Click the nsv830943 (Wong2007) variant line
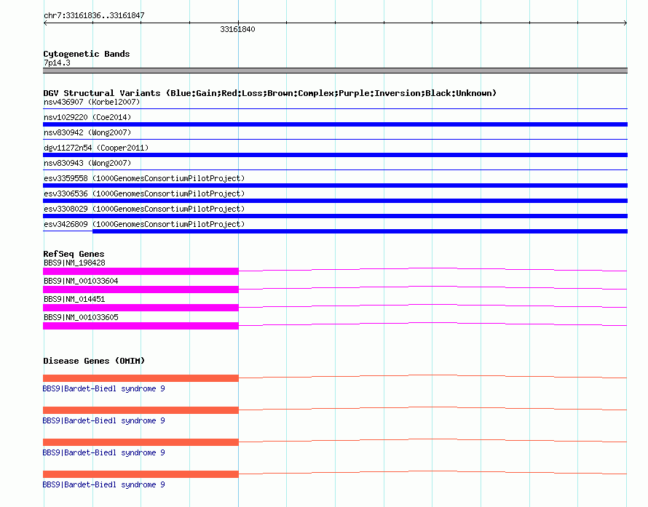The height and width of the screenshot is (507, 648). coord(335,169)
